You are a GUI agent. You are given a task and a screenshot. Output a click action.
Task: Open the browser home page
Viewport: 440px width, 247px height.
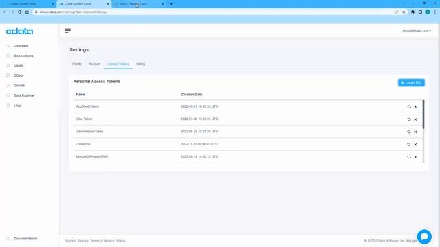pos(27,12)
